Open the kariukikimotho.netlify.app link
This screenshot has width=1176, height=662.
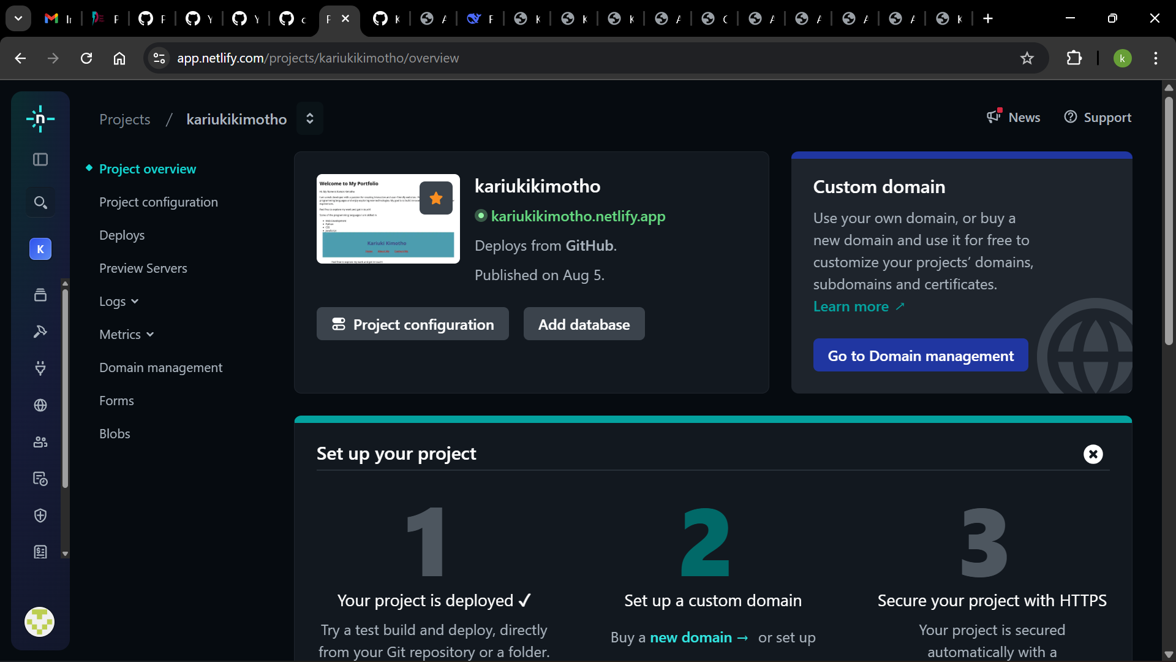[x=578, y=216]
